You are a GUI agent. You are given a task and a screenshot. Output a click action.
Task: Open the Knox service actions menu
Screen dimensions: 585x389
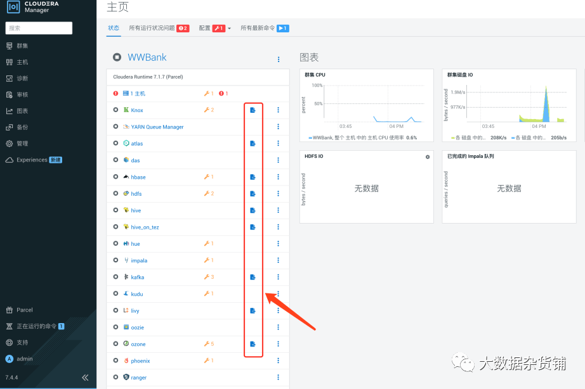point(278,110)
